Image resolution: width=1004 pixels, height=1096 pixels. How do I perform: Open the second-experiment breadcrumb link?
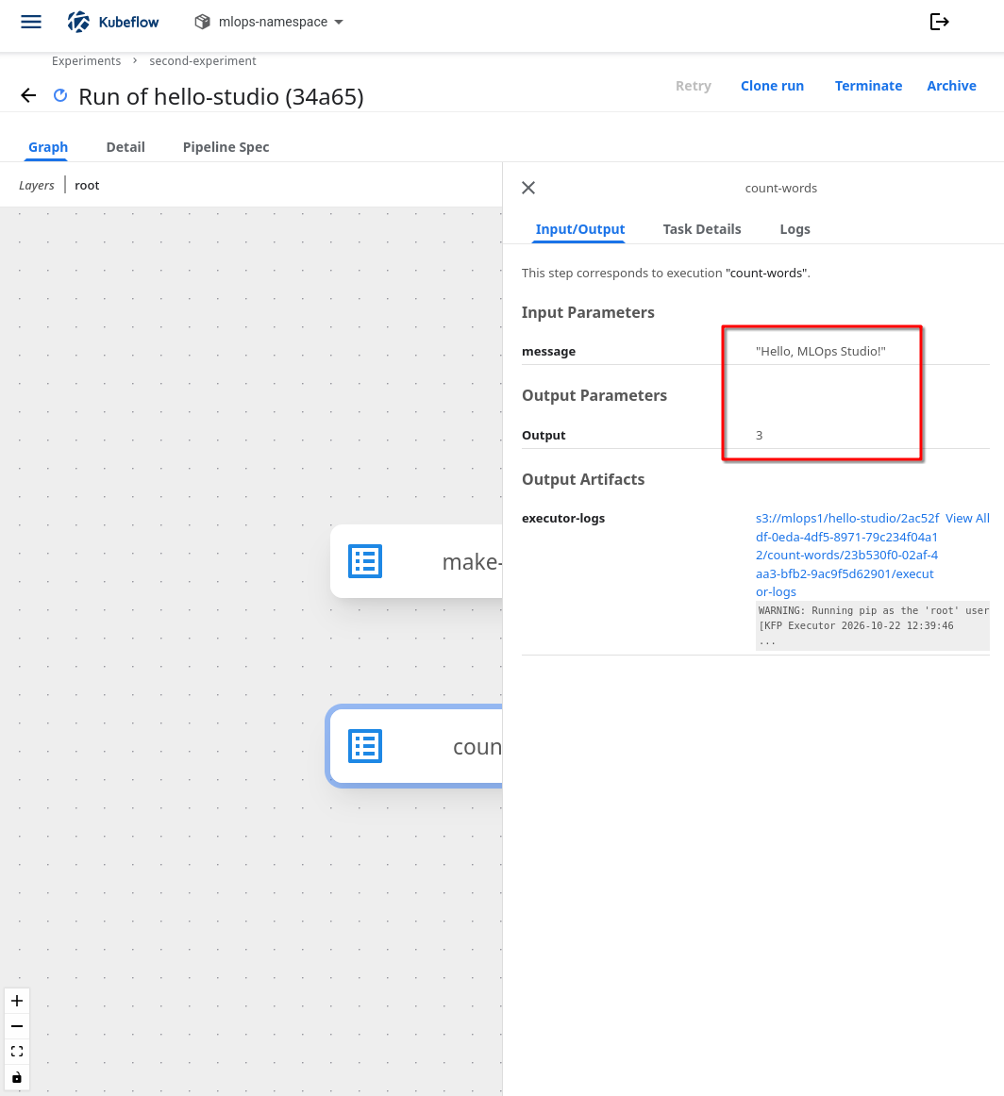(203, 60)
